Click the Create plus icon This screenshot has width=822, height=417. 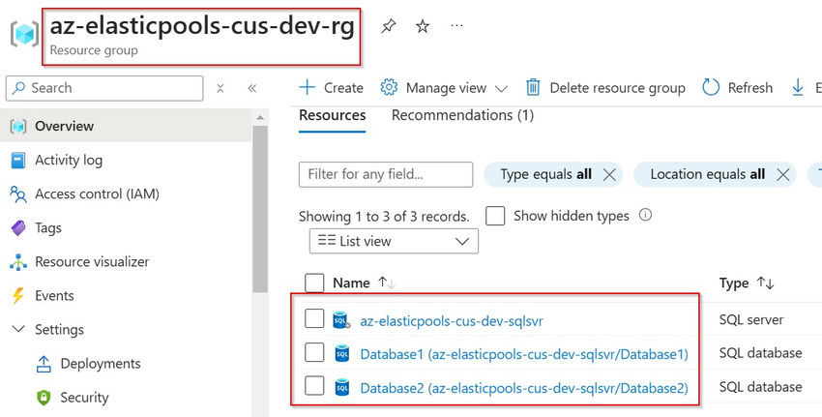pos(307,87)
